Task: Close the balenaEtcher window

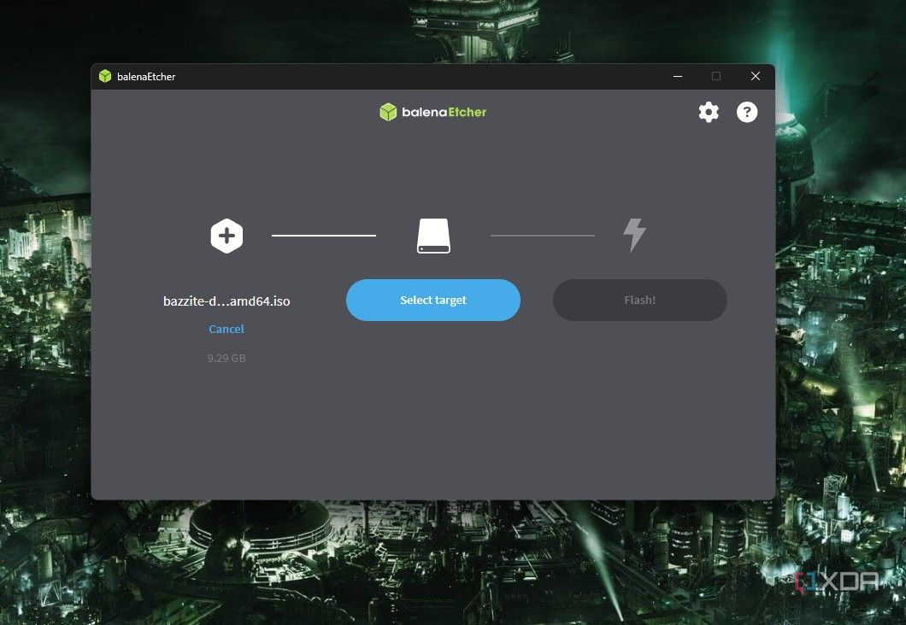Action: [x=756, y=76]
